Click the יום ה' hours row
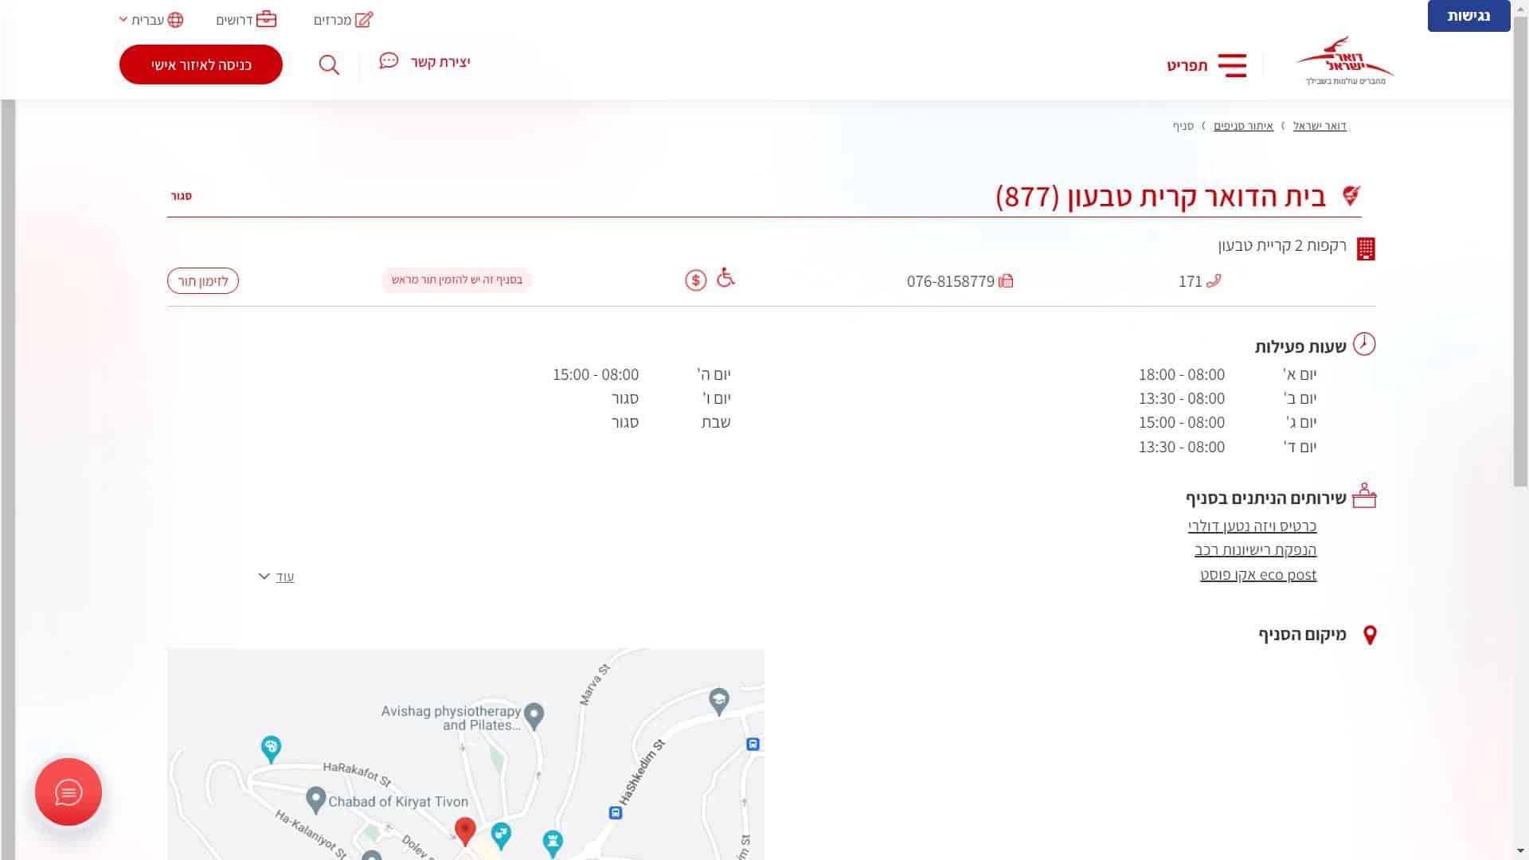1529x860 pixels. (x=642, y=374)
